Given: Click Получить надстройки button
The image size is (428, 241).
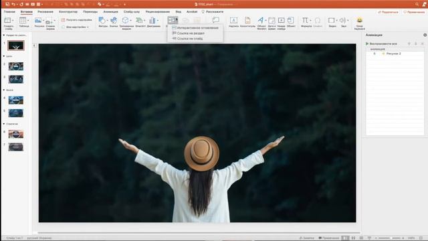Looking at the screenshot, I should (77, 20).
